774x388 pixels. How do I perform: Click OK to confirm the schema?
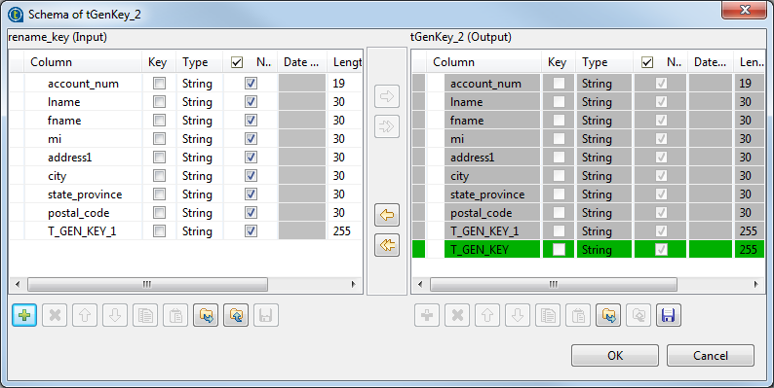click(x=615, y=356)
